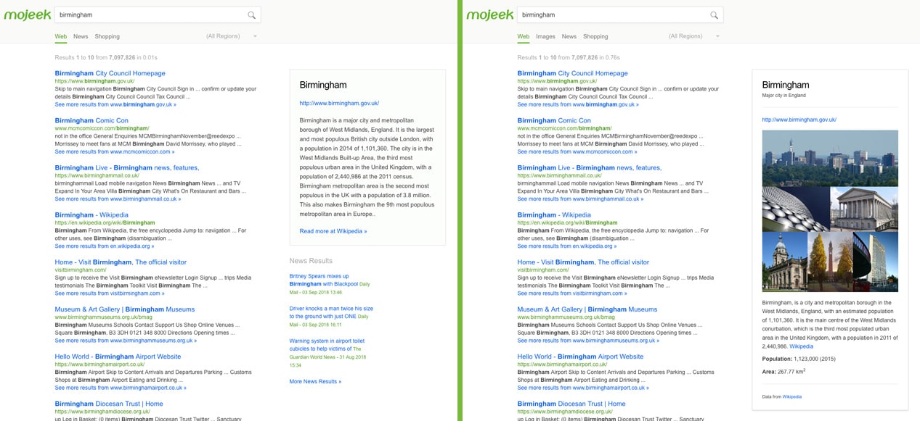Open birmingham.gov.uk link in right infobox

pos(799,120)
